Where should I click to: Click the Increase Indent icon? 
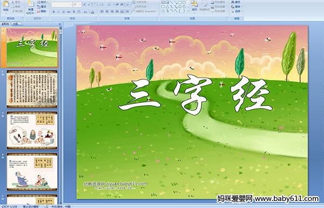(x=122, y=4)
